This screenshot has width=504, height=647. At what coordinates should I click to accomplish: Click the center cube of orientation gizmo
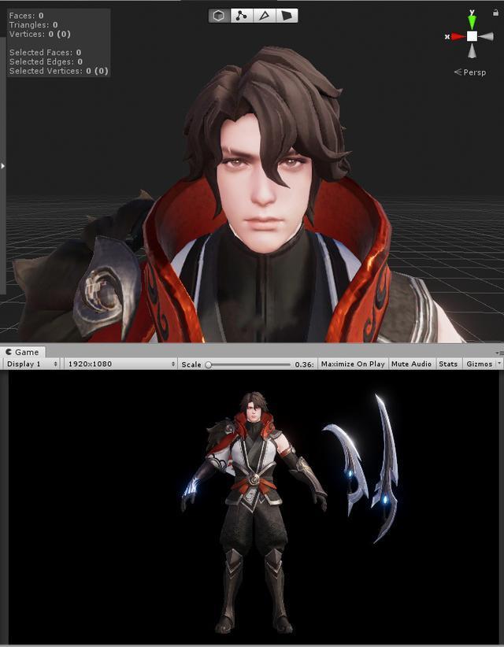472,36
